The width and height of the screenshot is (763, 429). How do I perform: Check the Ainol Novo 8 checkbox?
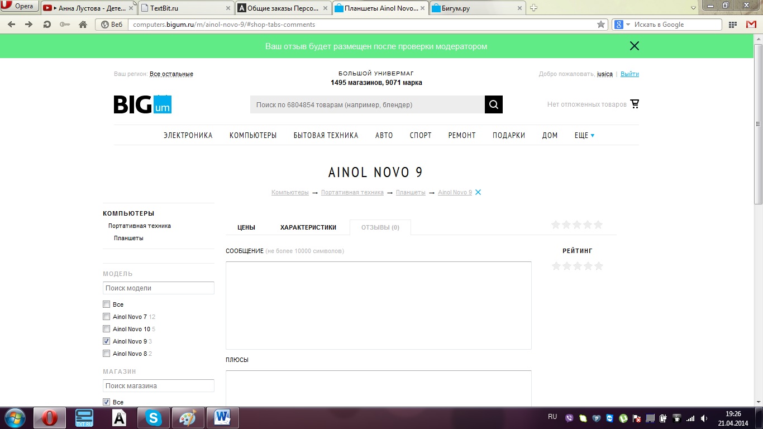tap(106, 354)
